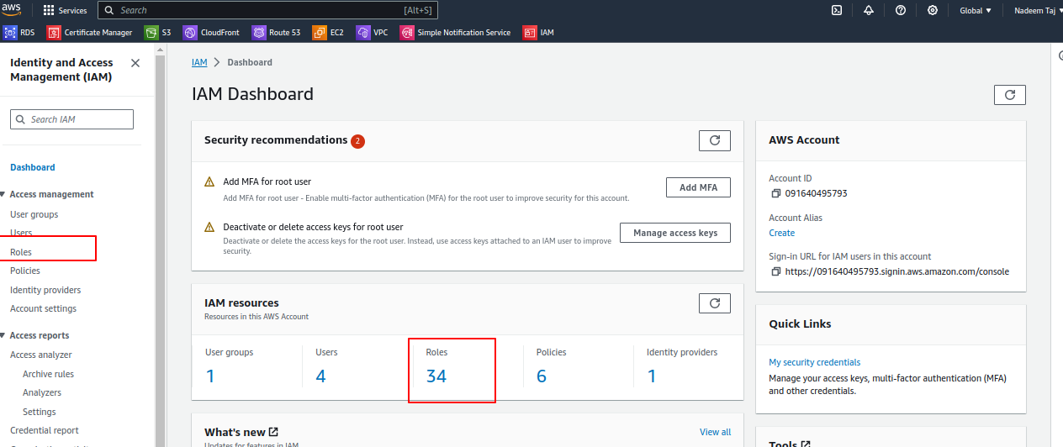Copy the IAM sign-in URL

pyautogui.click(x=775, y=272)
